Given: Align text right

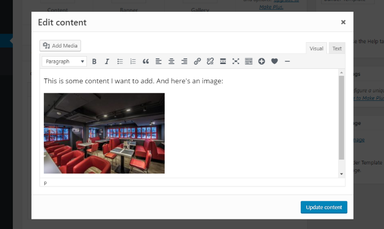Looking at the screenshot, I should coord(184,61).
